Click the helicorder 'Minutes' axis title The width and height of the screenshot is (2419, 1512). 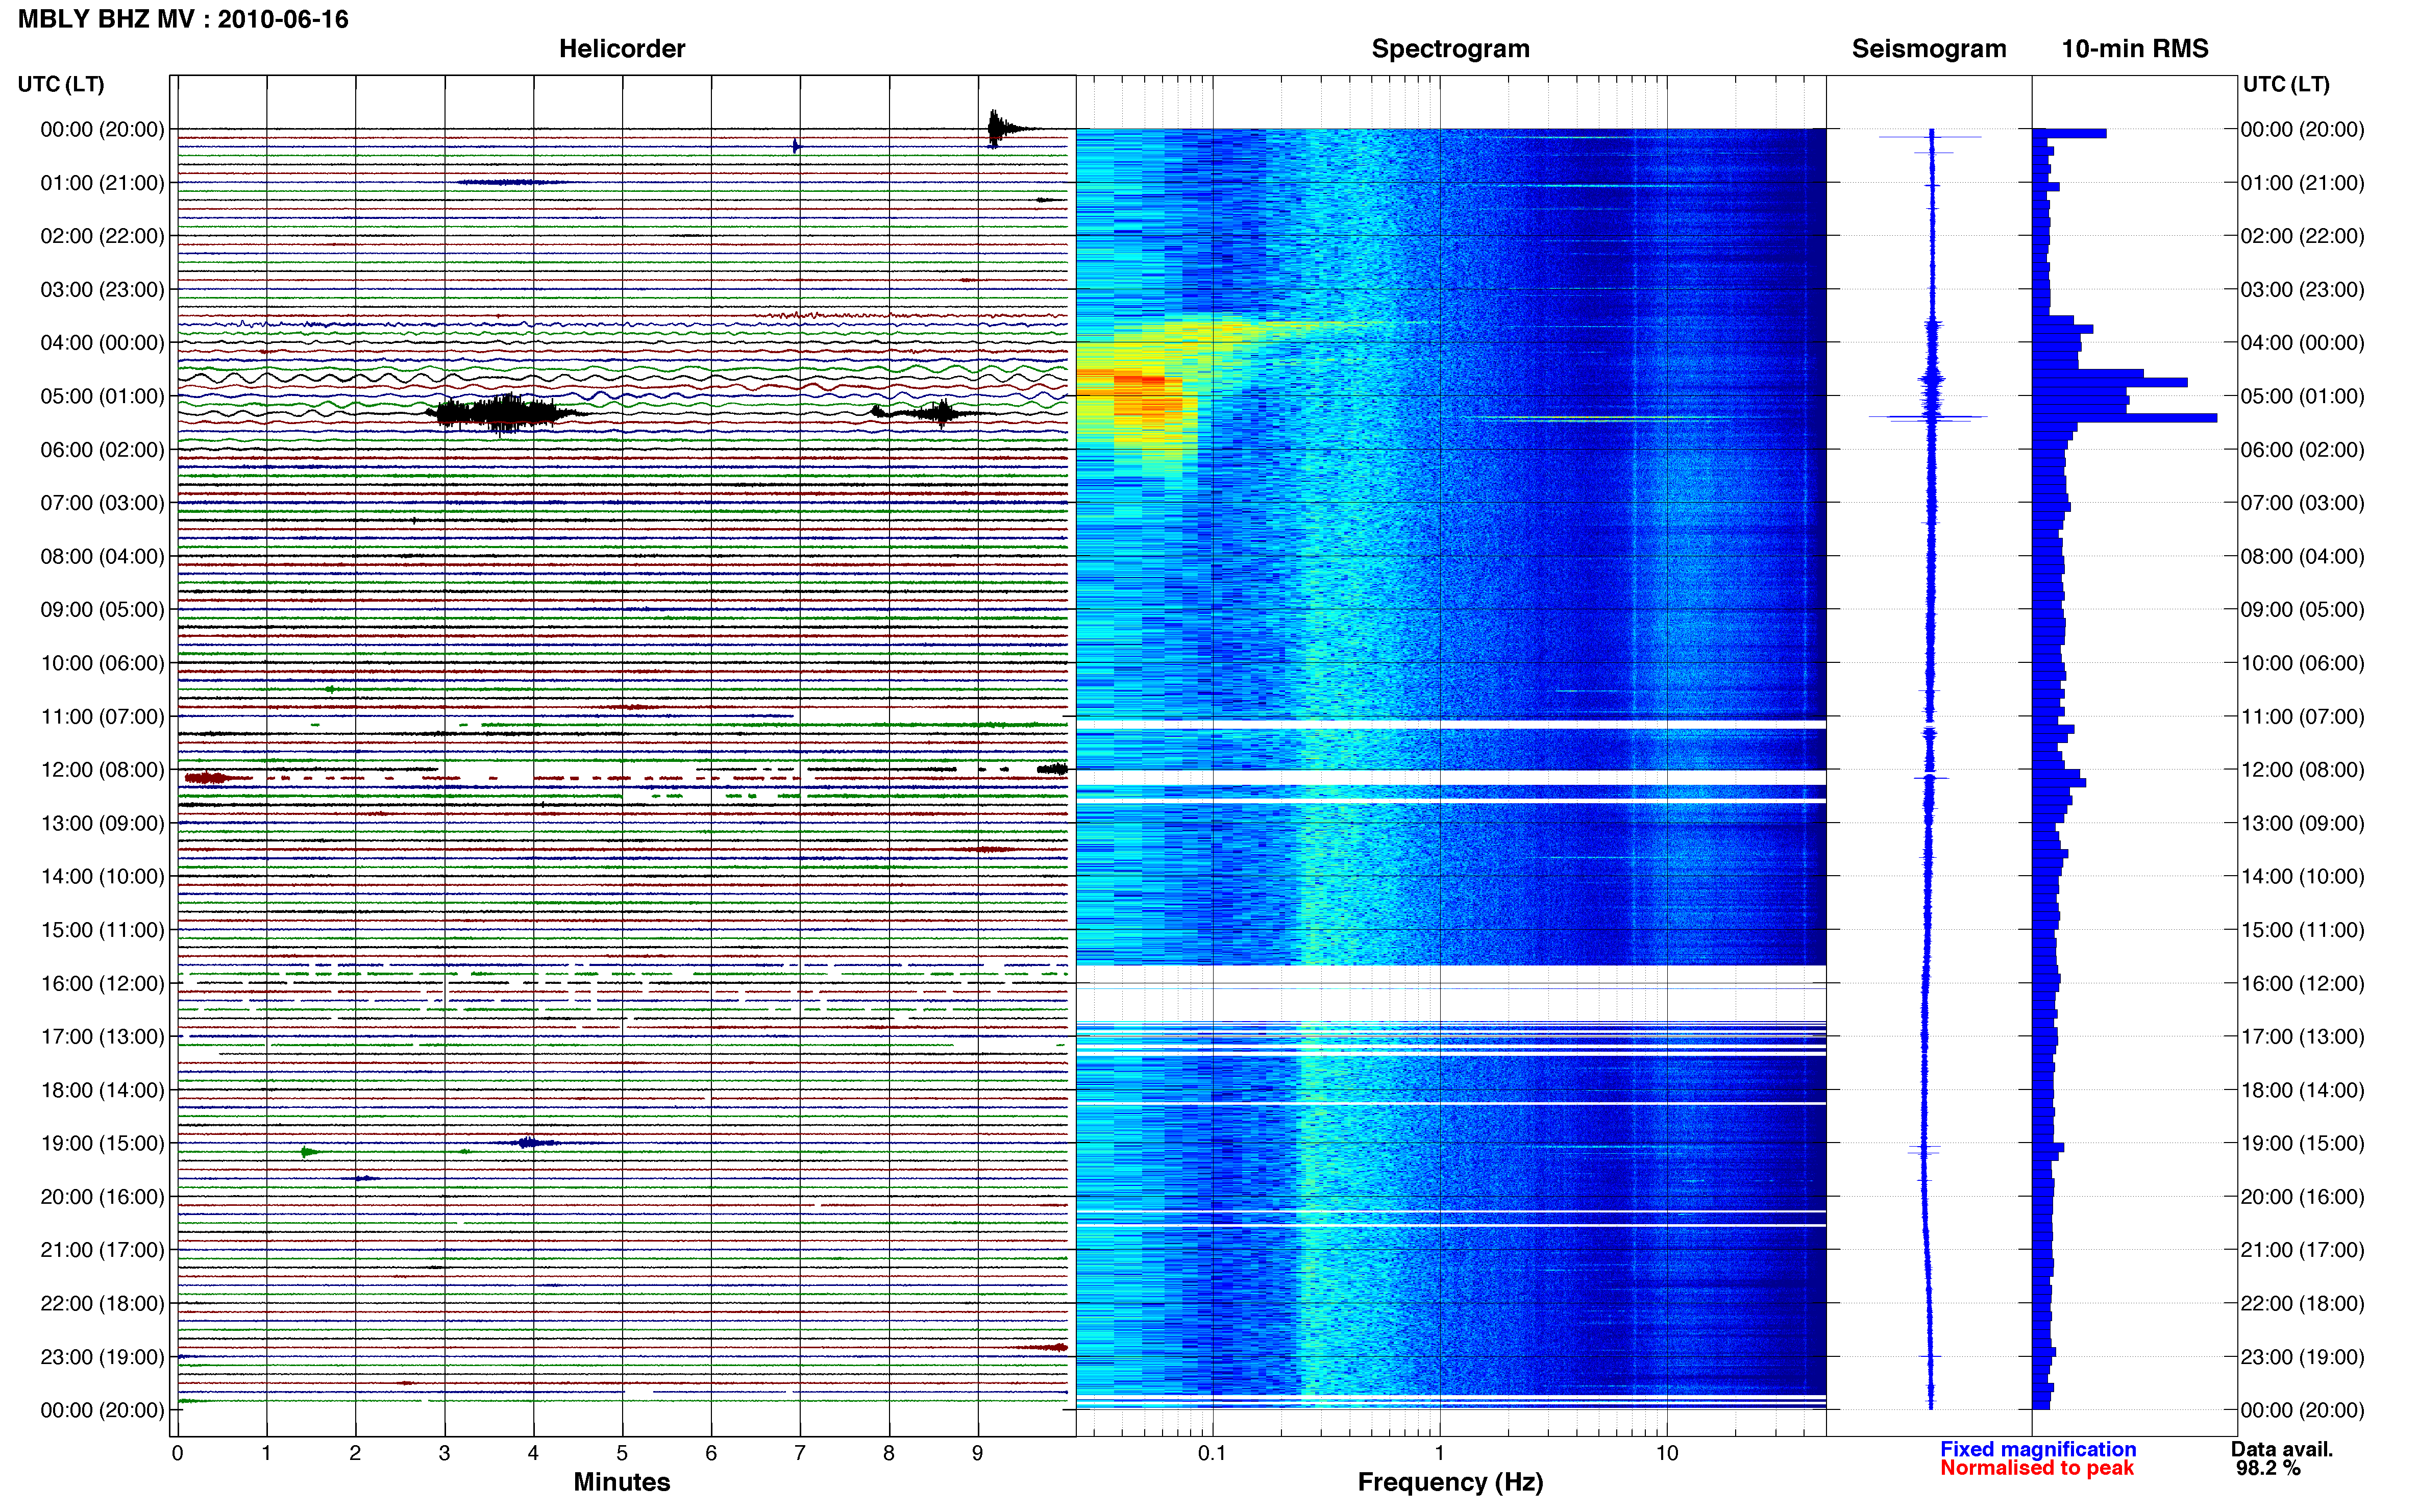pos(621,1482)
